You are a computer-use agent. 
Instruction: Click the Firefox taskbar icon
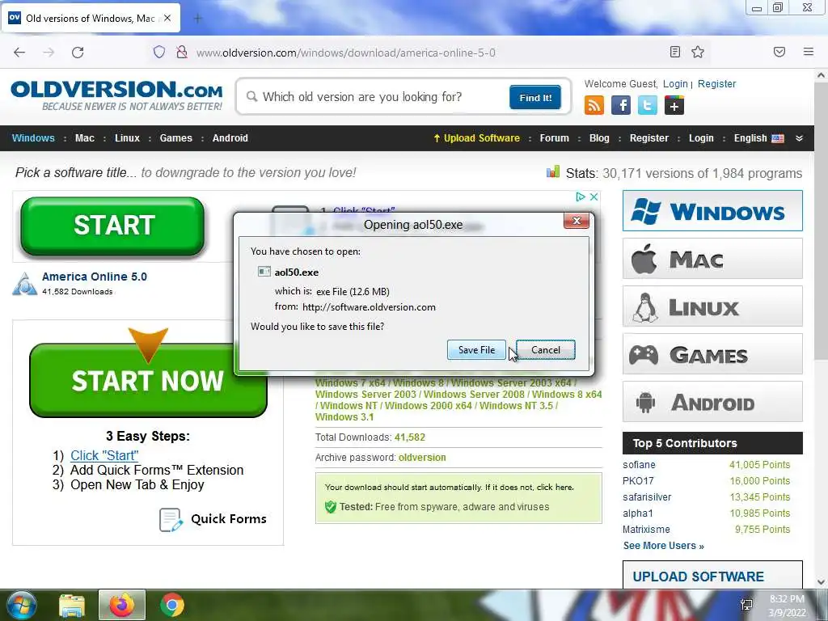pos(122,605)
